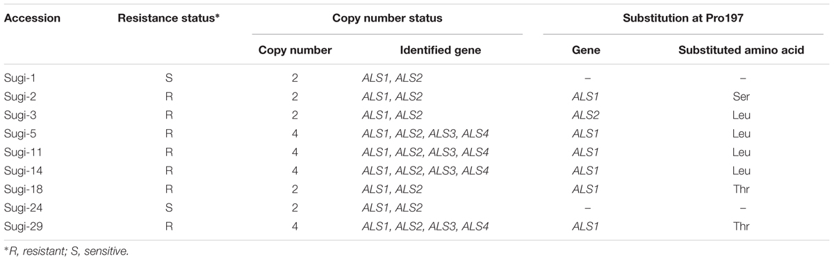Select the Substitution at Pro197 header
The width and height of the screenshot is (834, 261).
[x=679, y=19]
